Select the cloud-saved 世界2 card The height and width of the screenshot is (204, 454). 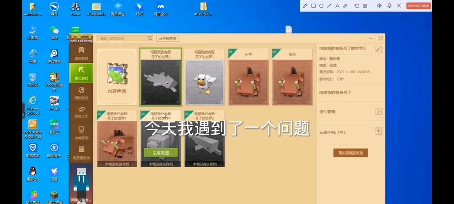[205, 138]
